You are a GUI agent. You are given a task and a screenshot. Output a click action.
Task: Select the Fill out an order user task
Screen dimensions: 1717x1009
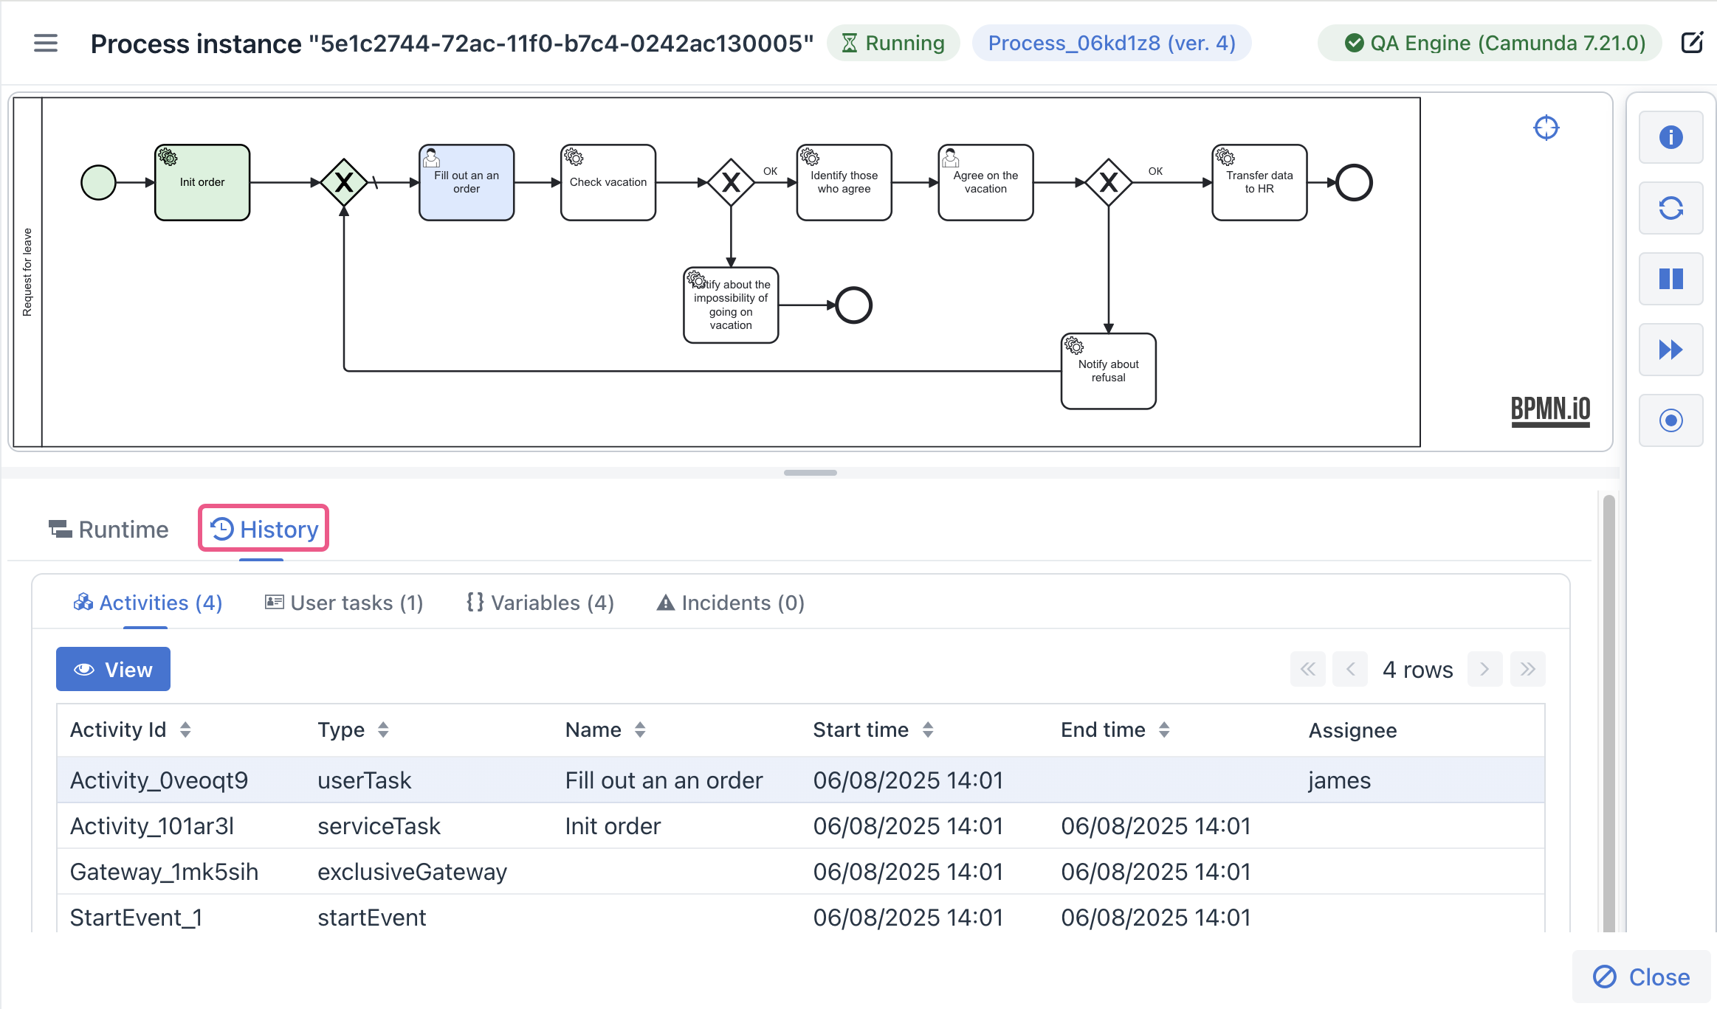point(467,182)
